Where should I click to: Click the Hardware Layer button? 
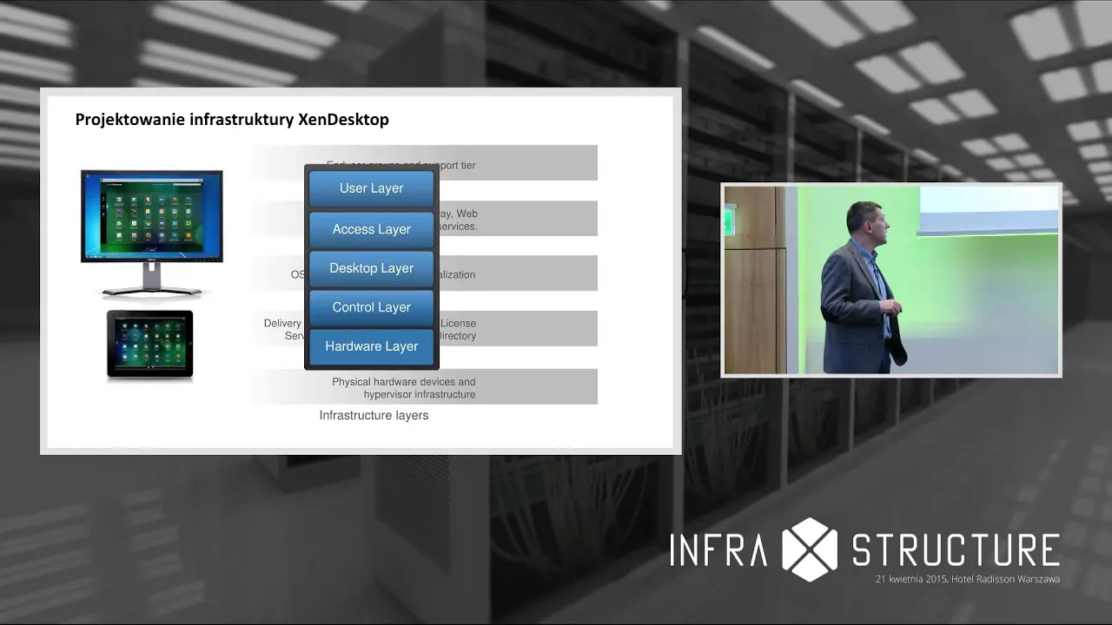pyautogui.click(x=371, y=346)
